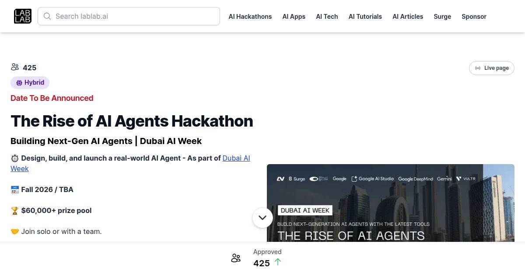Open the Dubai AI Week banner image
525x275 pixels.
(x=391, y=203)
